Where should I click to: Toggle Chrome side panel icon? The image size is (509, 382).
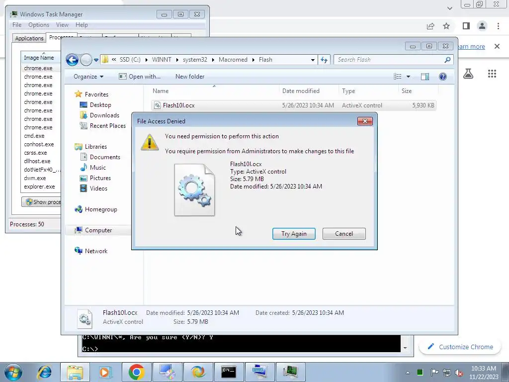point(466,26)
